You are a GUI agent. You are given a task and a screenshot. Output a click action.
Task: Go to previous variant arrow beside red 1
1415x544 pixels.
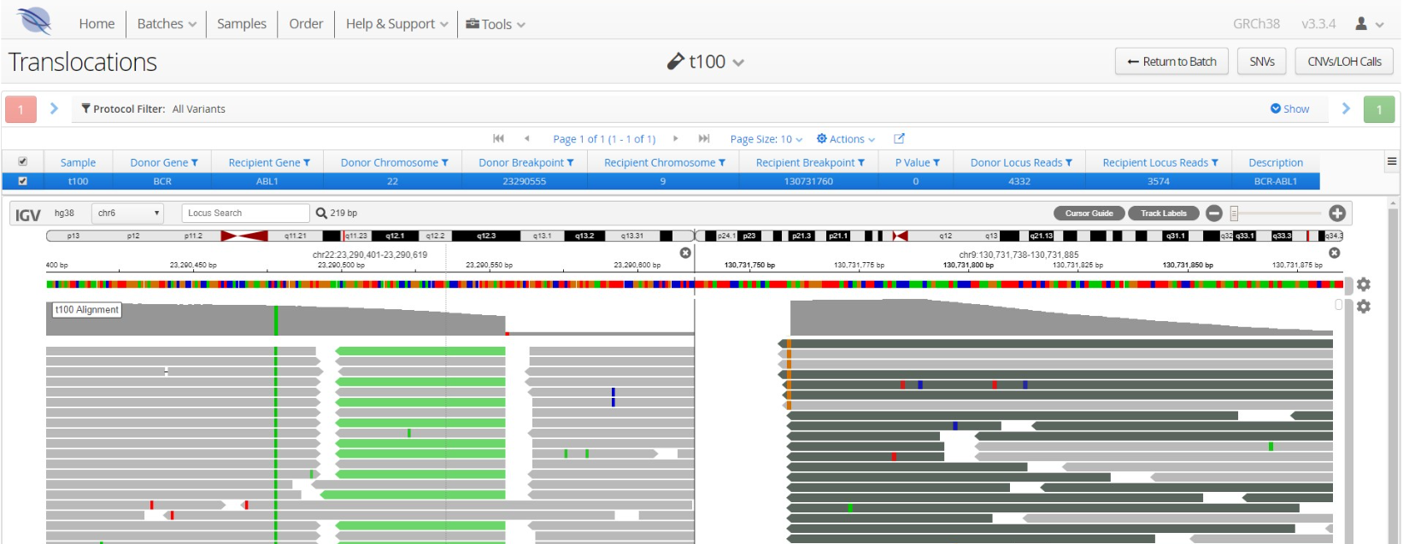click(x=54, y=108)
